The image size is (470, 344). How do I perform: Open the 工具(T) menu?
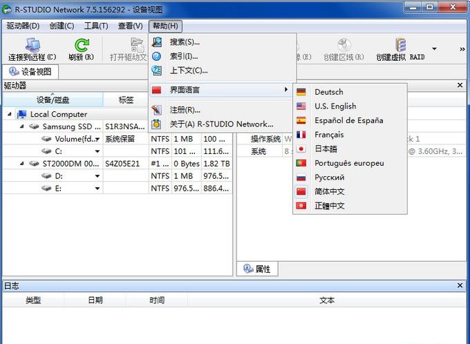pos(96,26)
